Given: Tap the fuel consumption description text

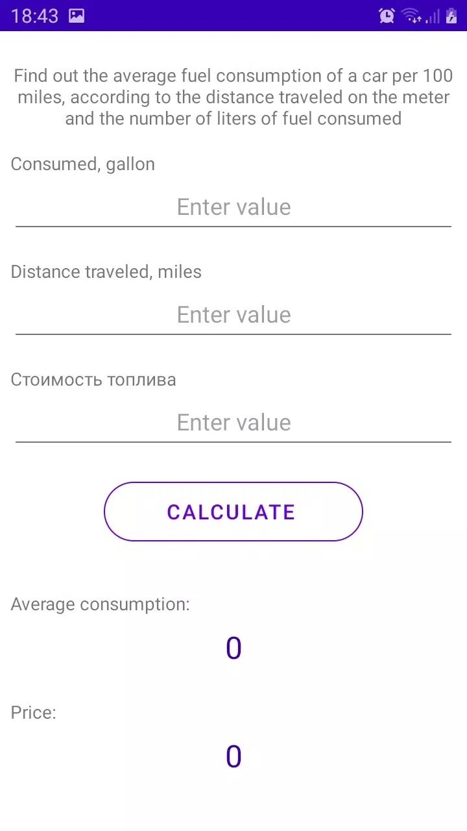Looking at the screenshot, I should click(233, 97).
